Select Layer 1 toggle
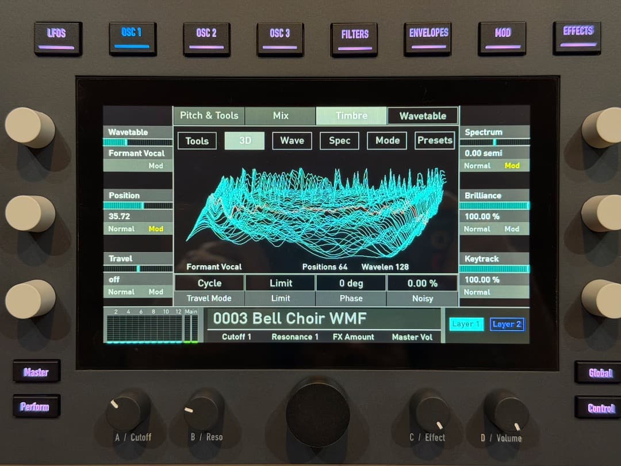 (x=466, y=324)
